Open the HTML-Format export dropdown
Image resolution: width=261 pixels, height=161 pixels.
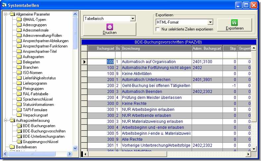[210, 22]
